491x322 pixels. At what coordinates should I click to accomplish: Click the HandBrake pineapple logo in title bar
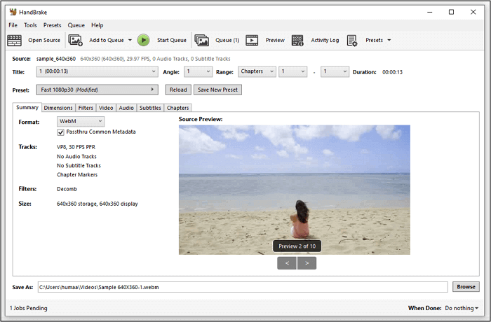click(x=13, y=12)
